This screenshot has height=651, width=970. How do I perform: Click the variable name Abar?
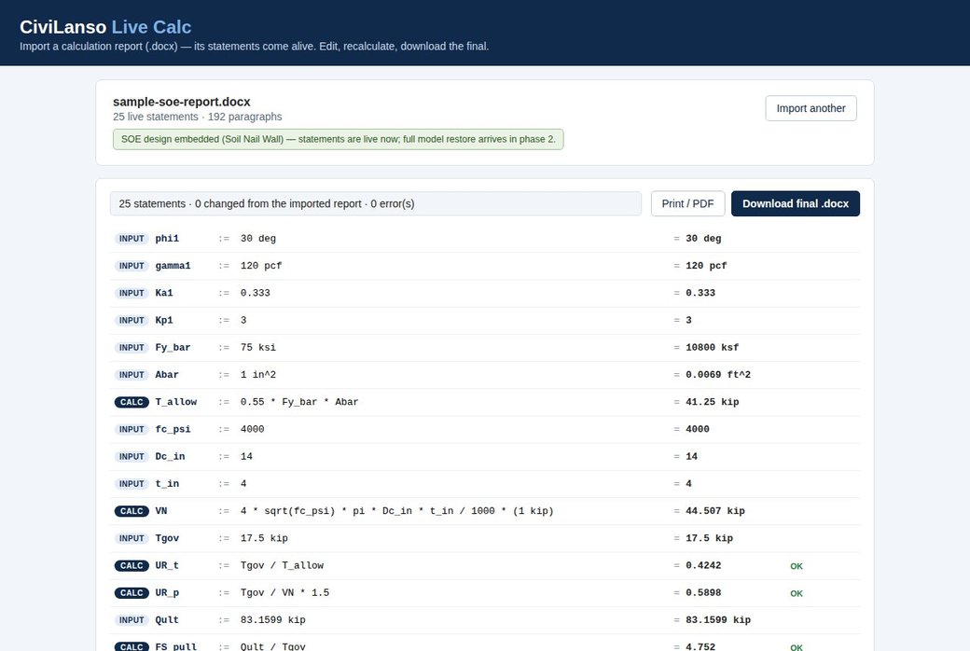coord(166,374)
